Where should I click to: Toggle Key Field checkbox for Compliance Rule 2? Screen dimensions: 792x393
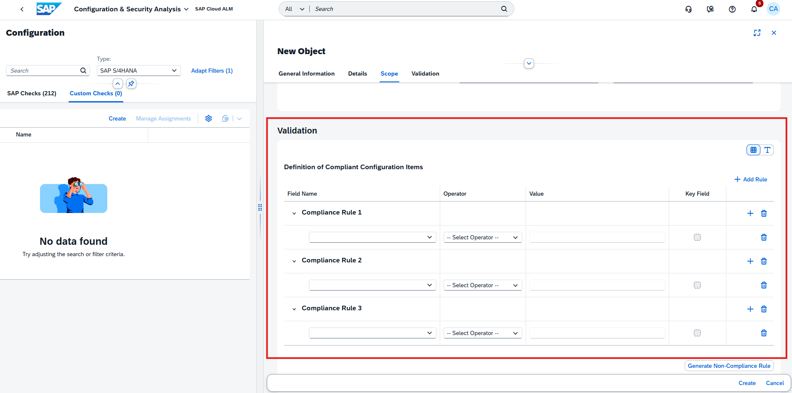(697, 285)
